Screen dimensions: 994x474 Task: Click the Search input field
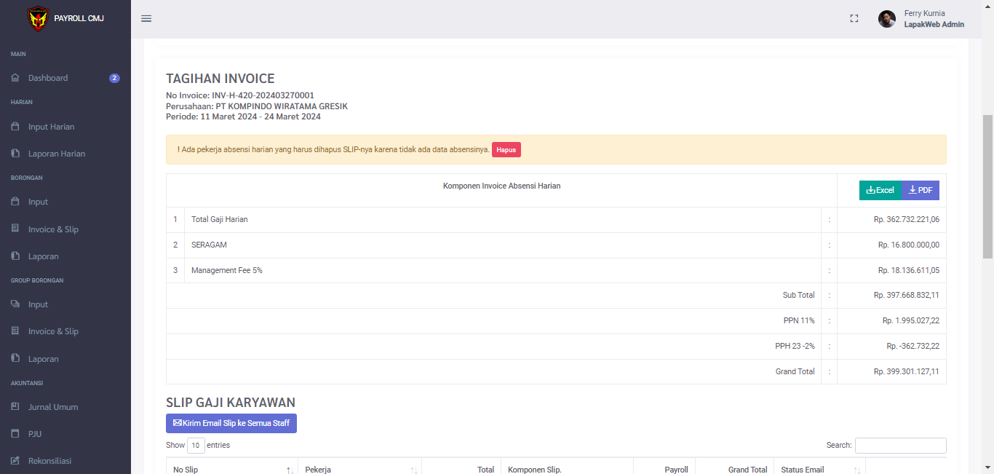(900, 446)
